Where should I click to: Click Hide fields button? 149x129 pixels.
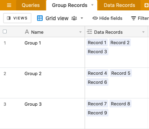click(107, 18)
